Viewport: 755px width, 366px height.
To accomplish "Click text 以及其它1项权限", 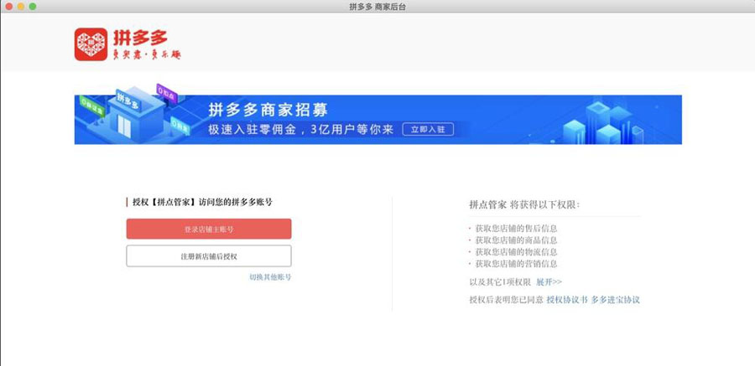I will click(x=500, y=282).
